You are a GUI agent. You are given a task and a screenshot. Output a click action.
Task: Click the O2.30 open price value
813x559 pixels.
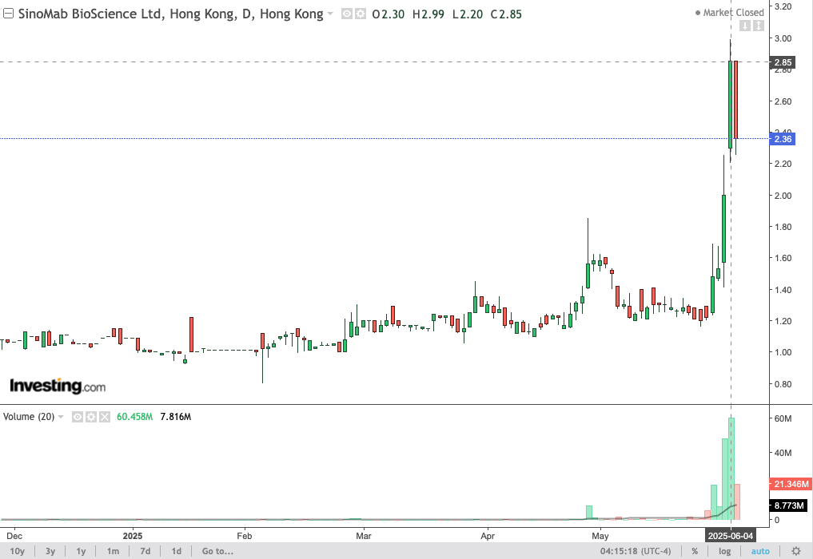coord(389,14)
